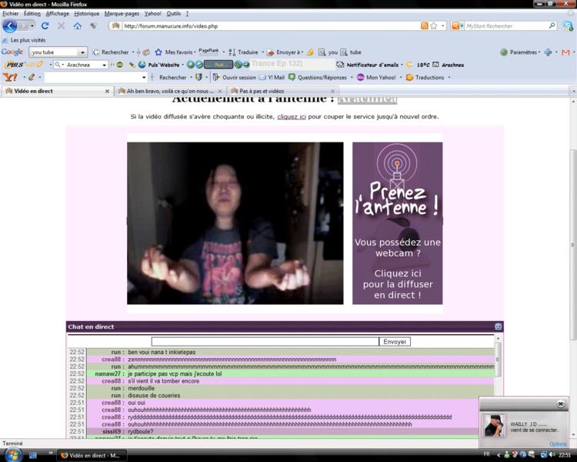The image size is (577, 462).
Task: Click the chat message input field
Action: [x=265, y=342]
